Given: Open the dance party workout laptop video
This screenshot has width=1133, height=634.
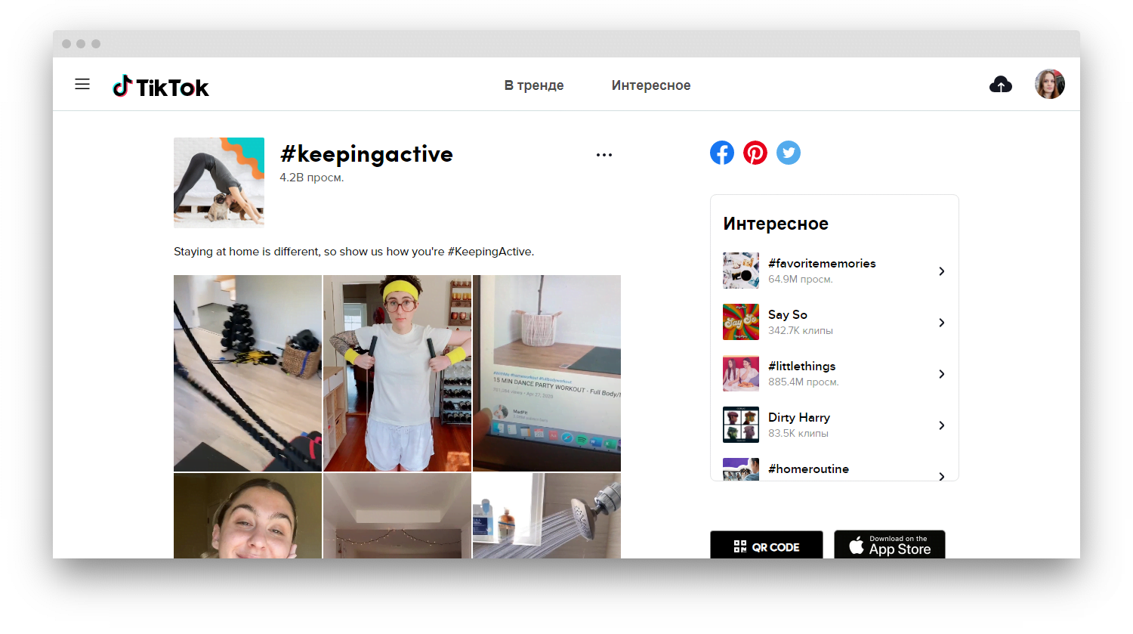Looking at the screenshot, I should [x=547, y=373].
